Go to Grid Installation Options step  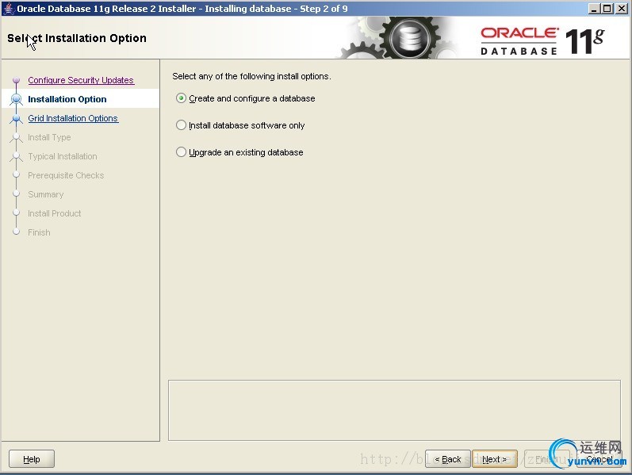pyautogui.click(x=73, y=118)
